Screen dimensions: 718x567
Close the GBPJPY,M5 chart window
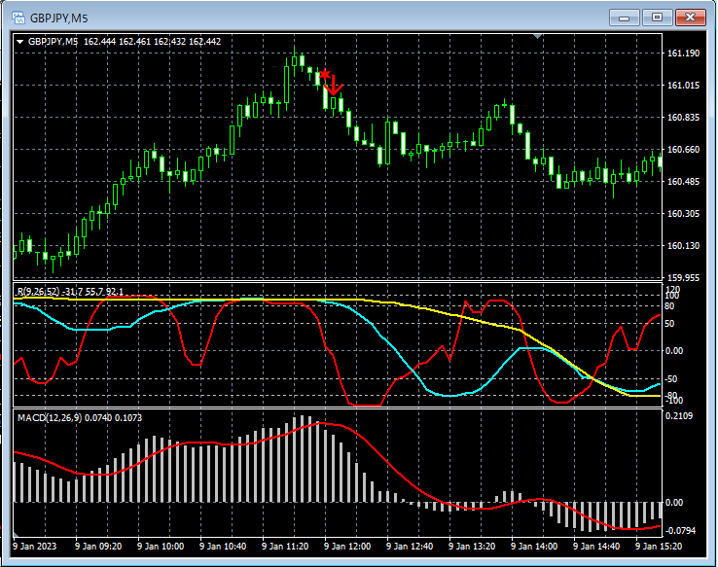(x=692, y=17)
